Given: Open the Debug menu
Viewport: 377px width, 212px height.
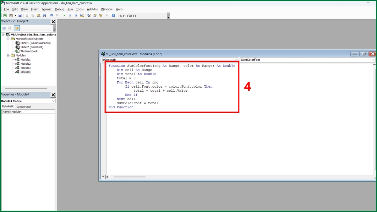Looking at the screenshot, I should pyautogui.click(x=59, y=9).
